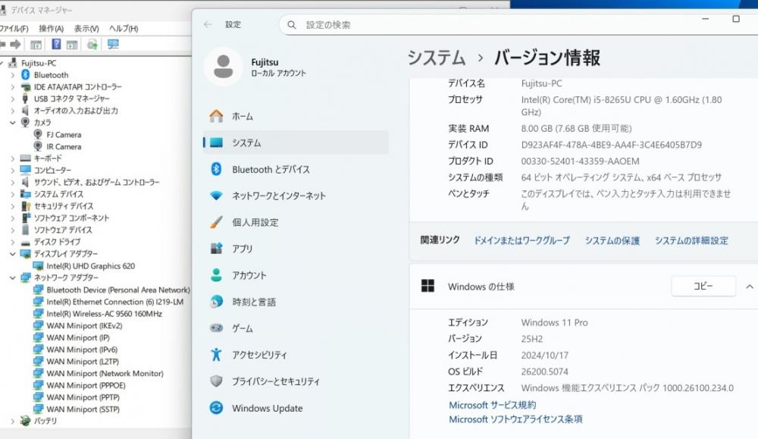Click the scan for hardware changes monitor icon

114,45
